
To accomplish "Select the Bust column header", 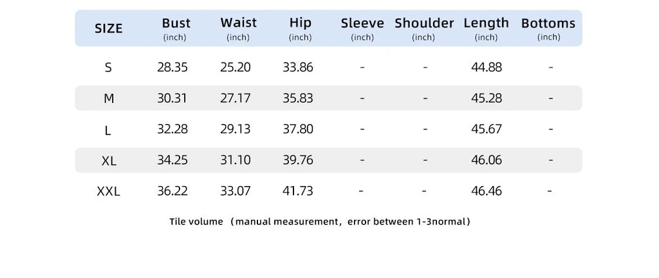I will [x=176, y=24].
